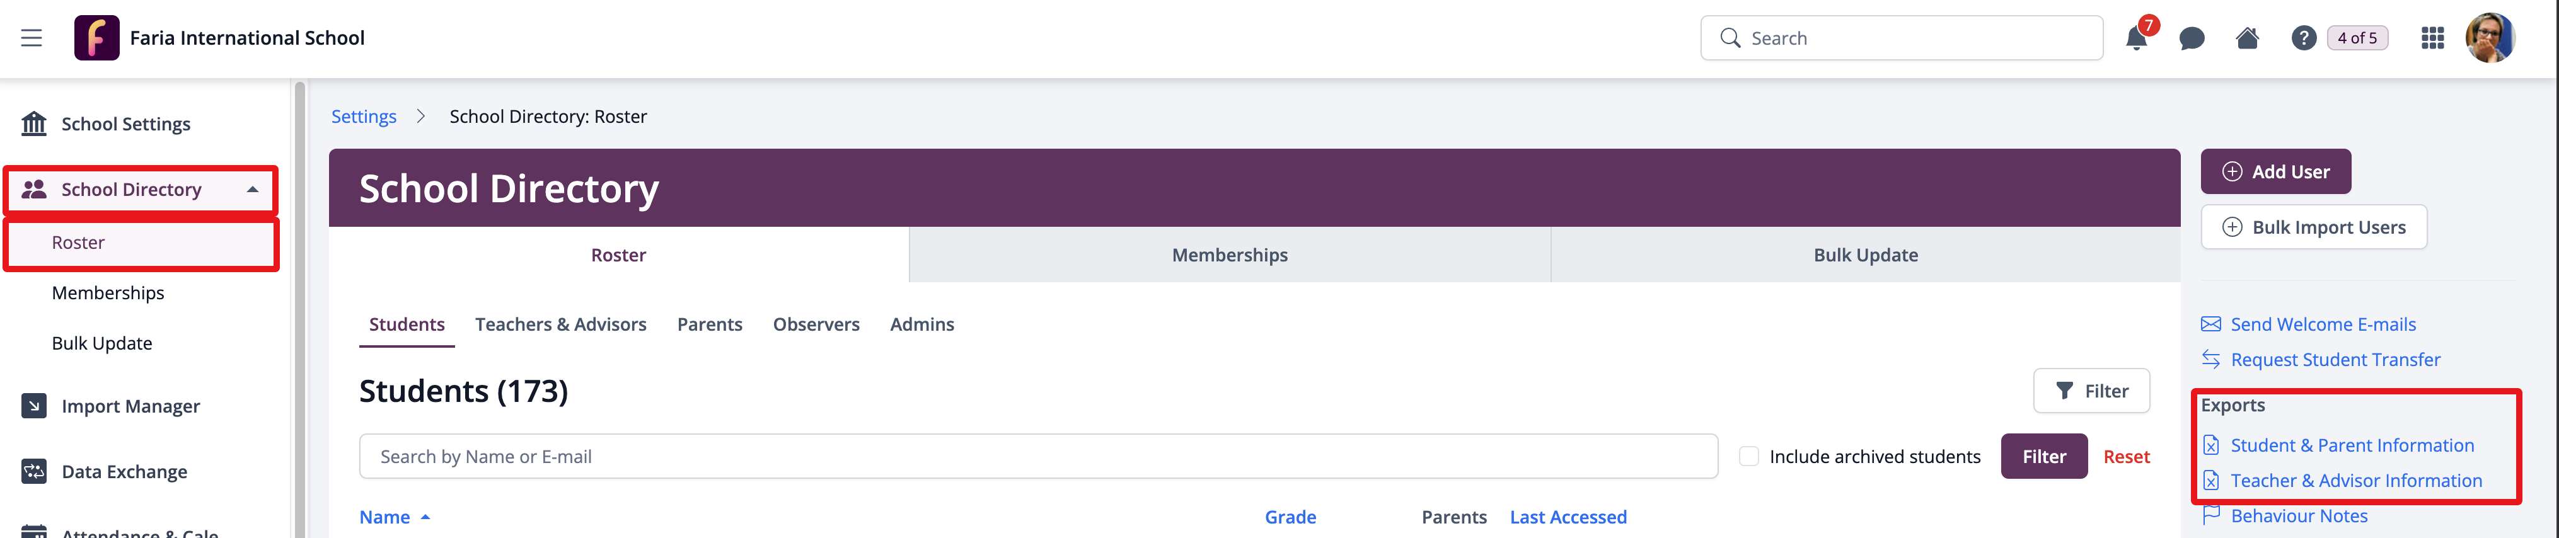The image size is (2559, 538).
Task: Click the Search by Name or E-mail field
Action: click(x=1037, y=457)
